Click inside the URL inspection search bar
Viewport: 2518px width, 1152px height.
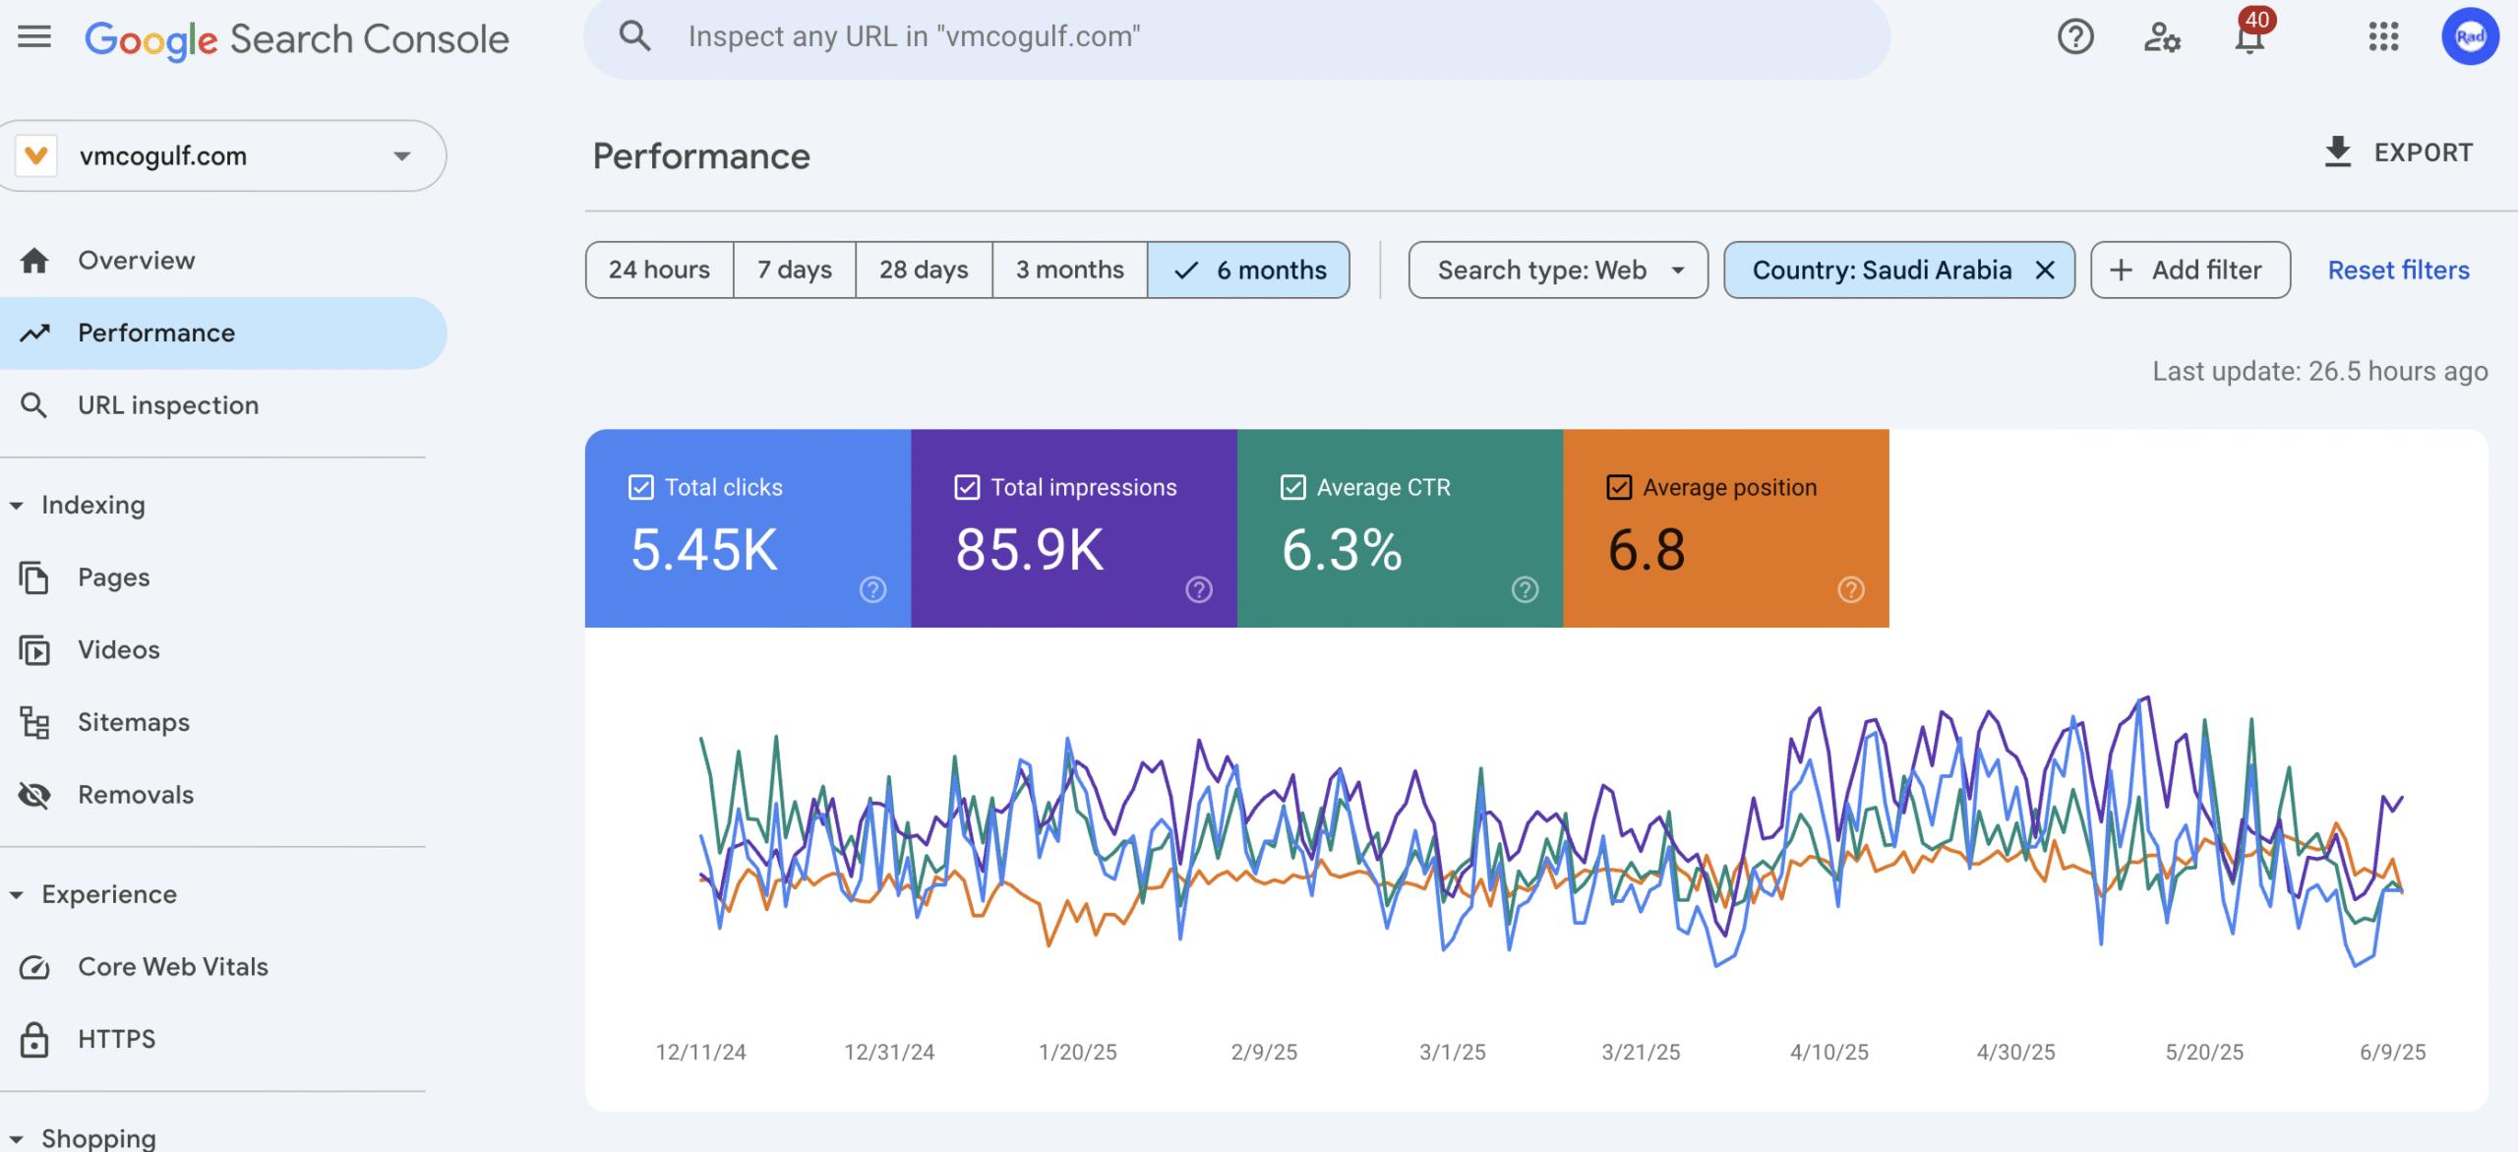click(x=1082, y=36)
